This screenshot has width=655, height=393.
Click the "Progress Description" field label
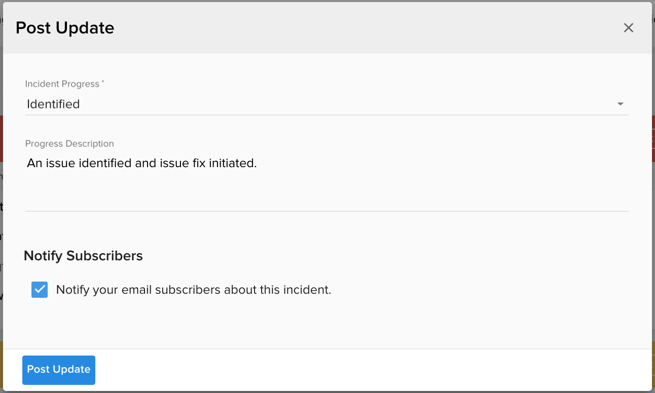(x=69, y=144)
